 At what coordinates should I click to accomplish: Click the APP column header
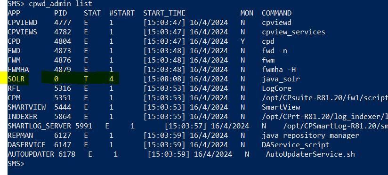pyautogui.click(x=14, y=13)
